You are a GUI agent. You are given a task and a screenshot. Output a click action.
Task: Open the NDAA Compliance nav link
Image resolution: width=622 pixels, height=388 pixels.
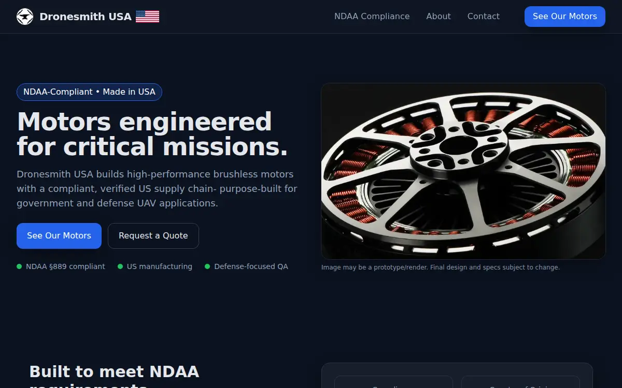pyautogui.click(x=372, y=17)
